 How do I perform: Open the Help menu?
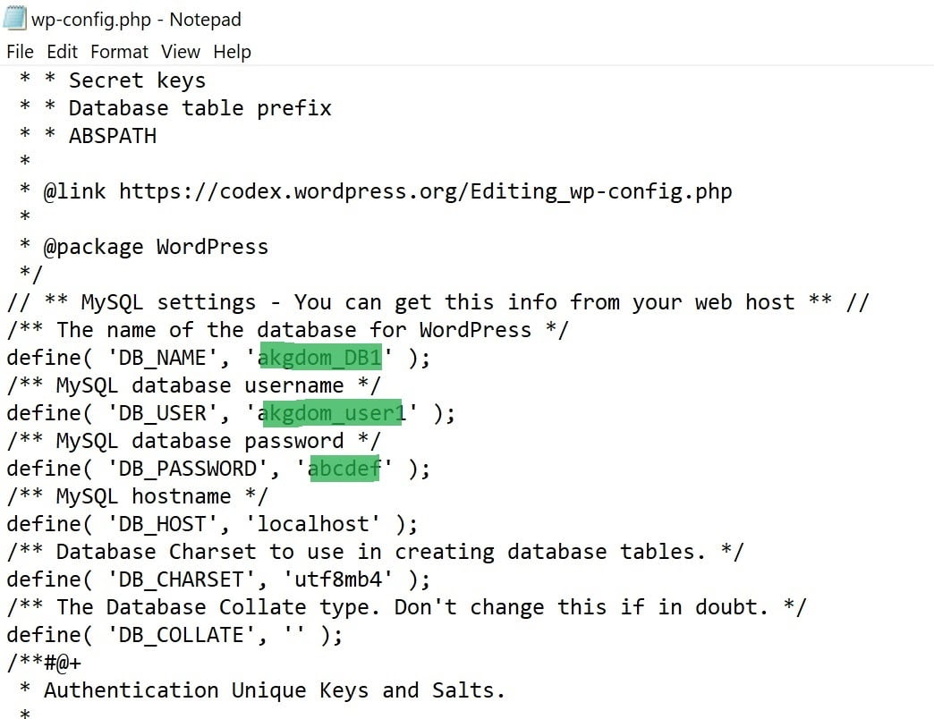click(232, 52)
